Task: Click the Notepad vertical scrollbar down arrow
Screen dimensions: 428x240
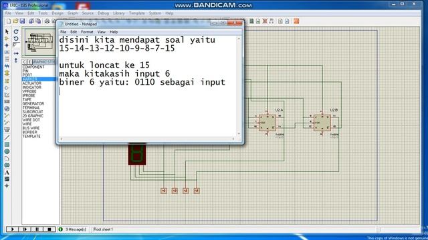Action: [239, 134]
